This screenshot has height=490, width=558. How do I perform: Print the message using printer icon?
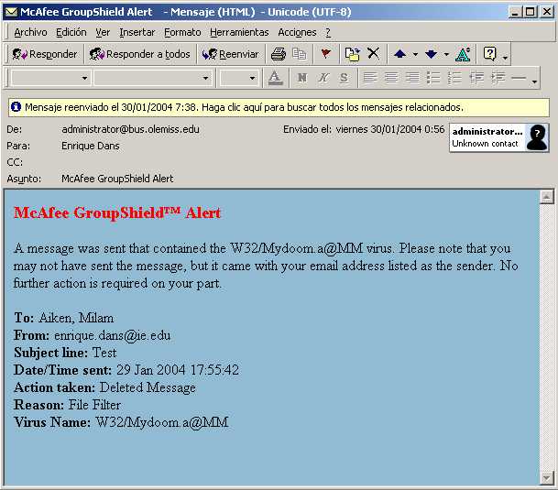279,54
